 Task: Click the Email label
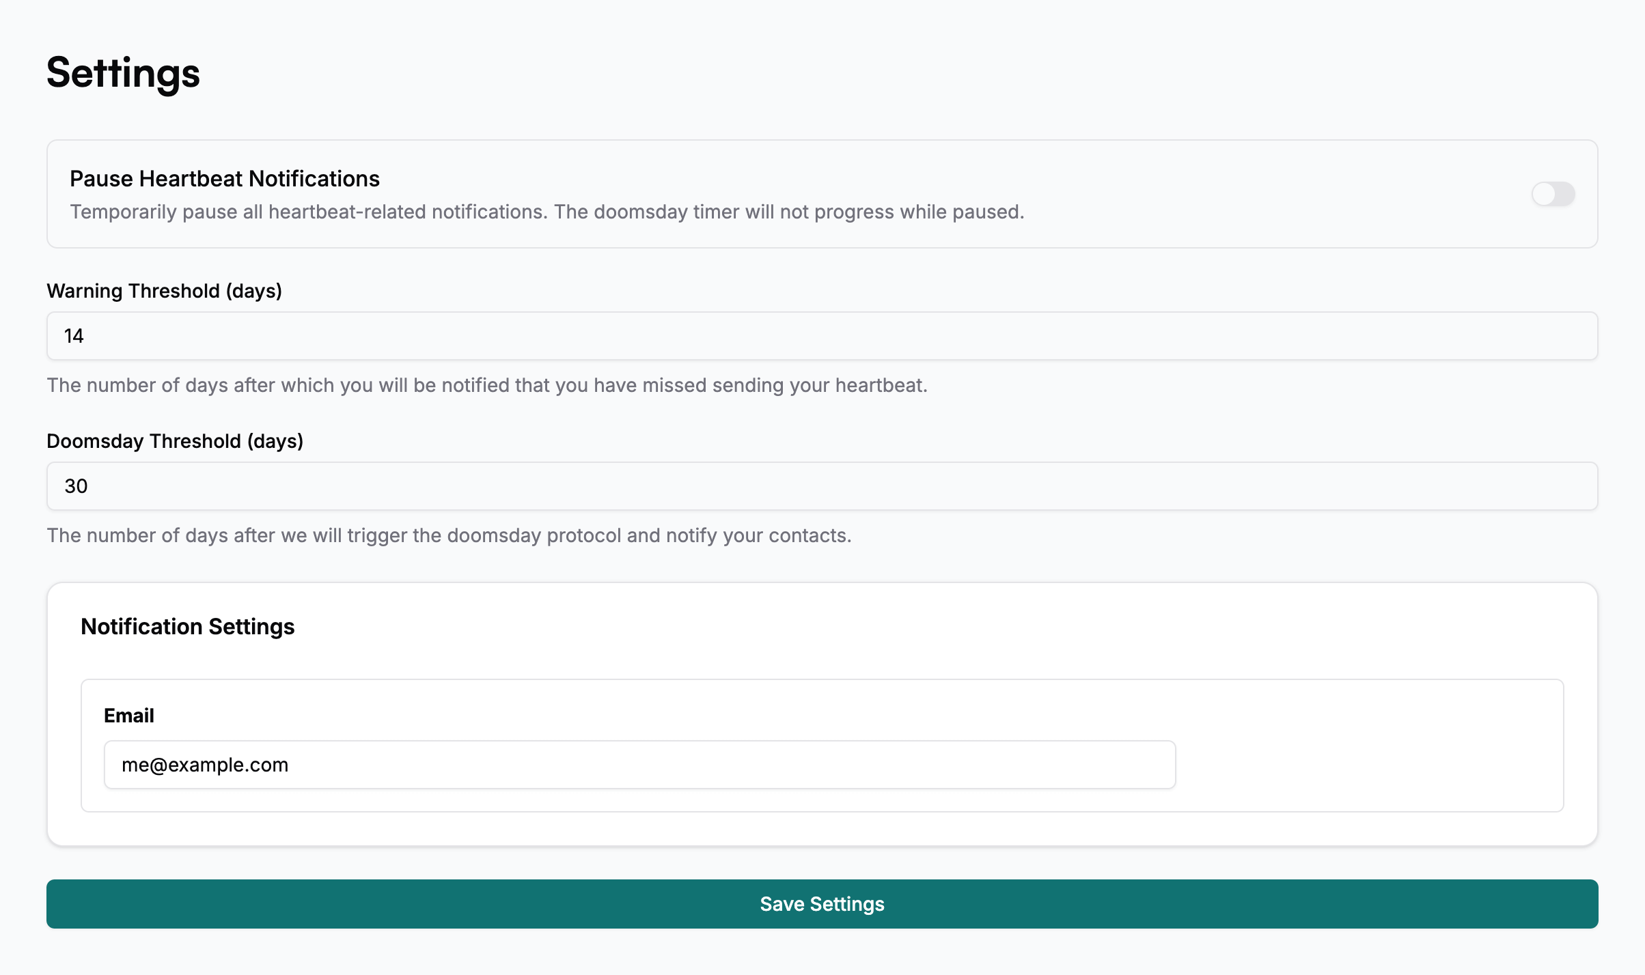128,716
